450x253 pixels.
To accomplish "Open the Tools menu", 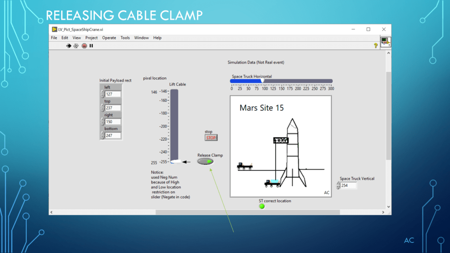I will tap(125, 38).
